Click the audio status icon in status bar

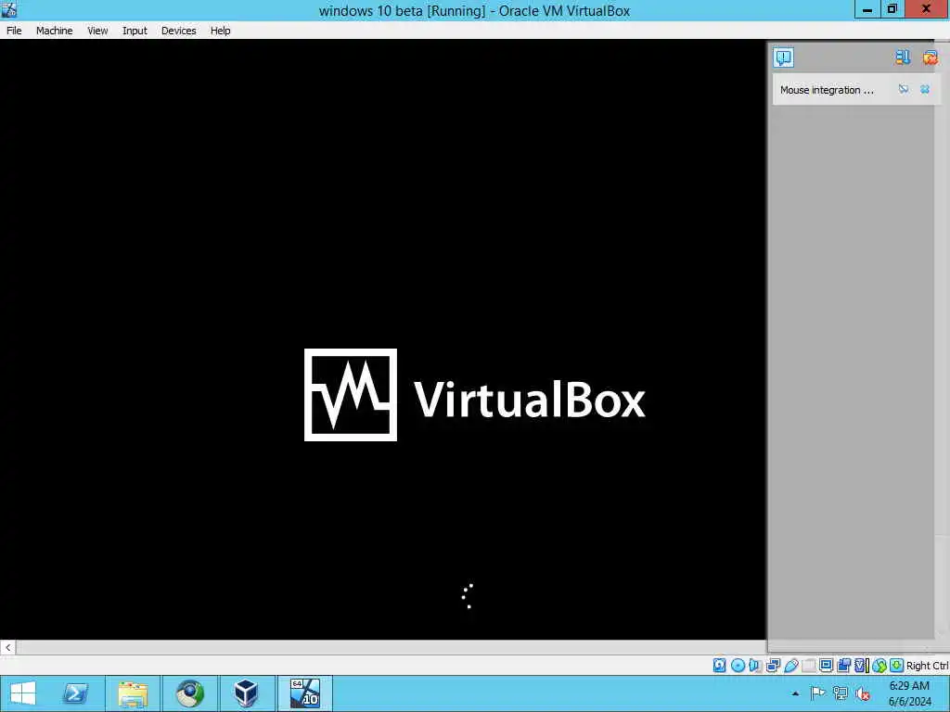coord(755,666)
